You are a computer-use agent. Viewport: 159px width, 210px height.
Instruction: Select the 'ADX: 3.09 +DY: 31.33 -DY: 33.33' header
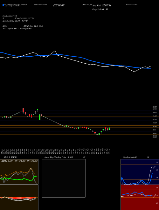(19, 161)
